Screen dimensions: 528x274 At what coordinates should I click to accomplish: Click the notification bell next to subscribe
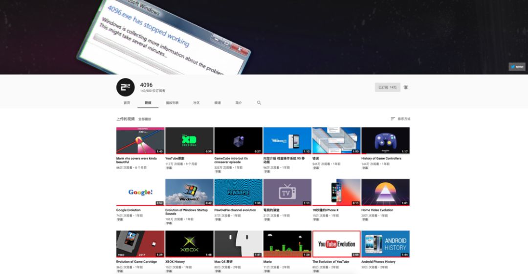pyautogui.click(x=406, y=87)
